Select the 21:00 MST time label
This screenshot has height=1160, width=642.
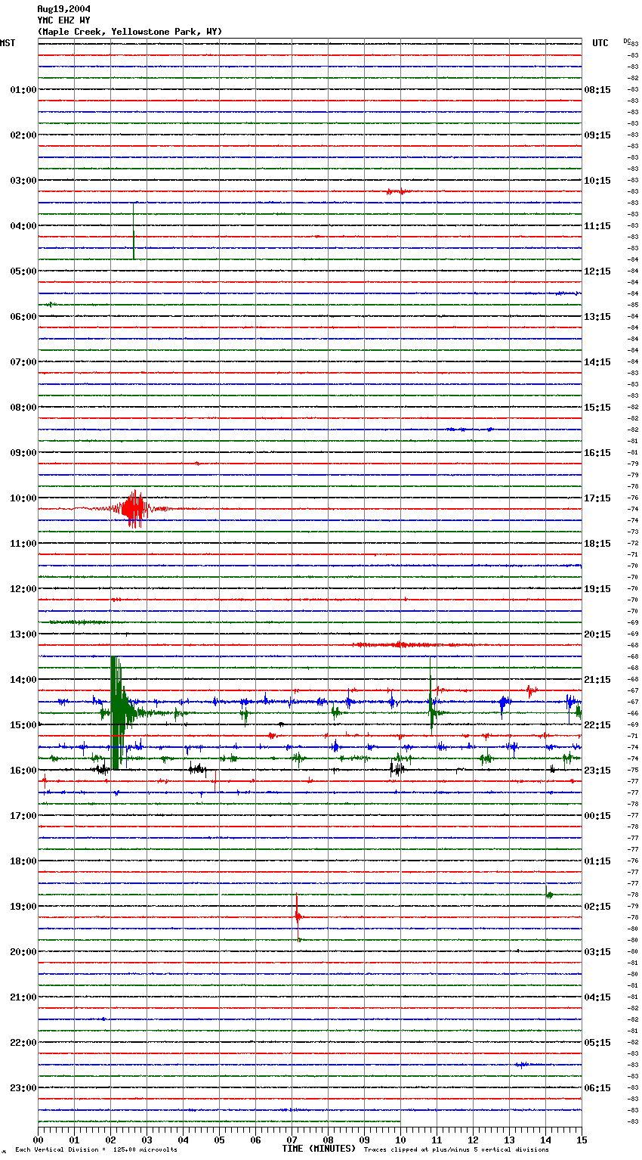[23, 997]
